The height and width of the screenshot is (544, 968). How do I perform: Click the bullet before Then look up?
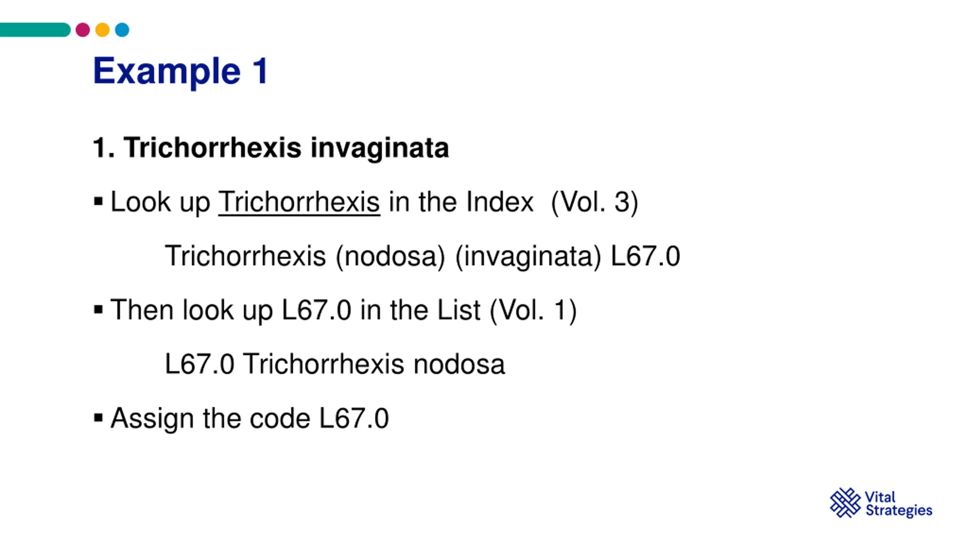pyautogui.click(x=98, y=310)
